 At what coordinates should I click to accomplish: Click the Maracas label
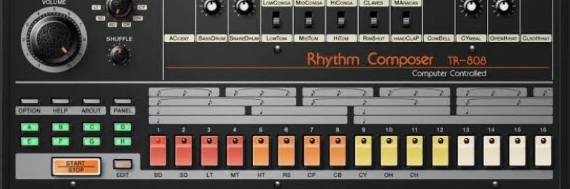406,3
